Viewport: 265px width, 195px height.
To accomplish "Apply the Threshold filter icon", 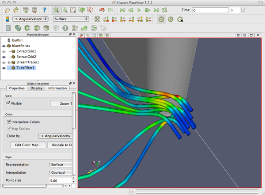I will tap(46, 28).
